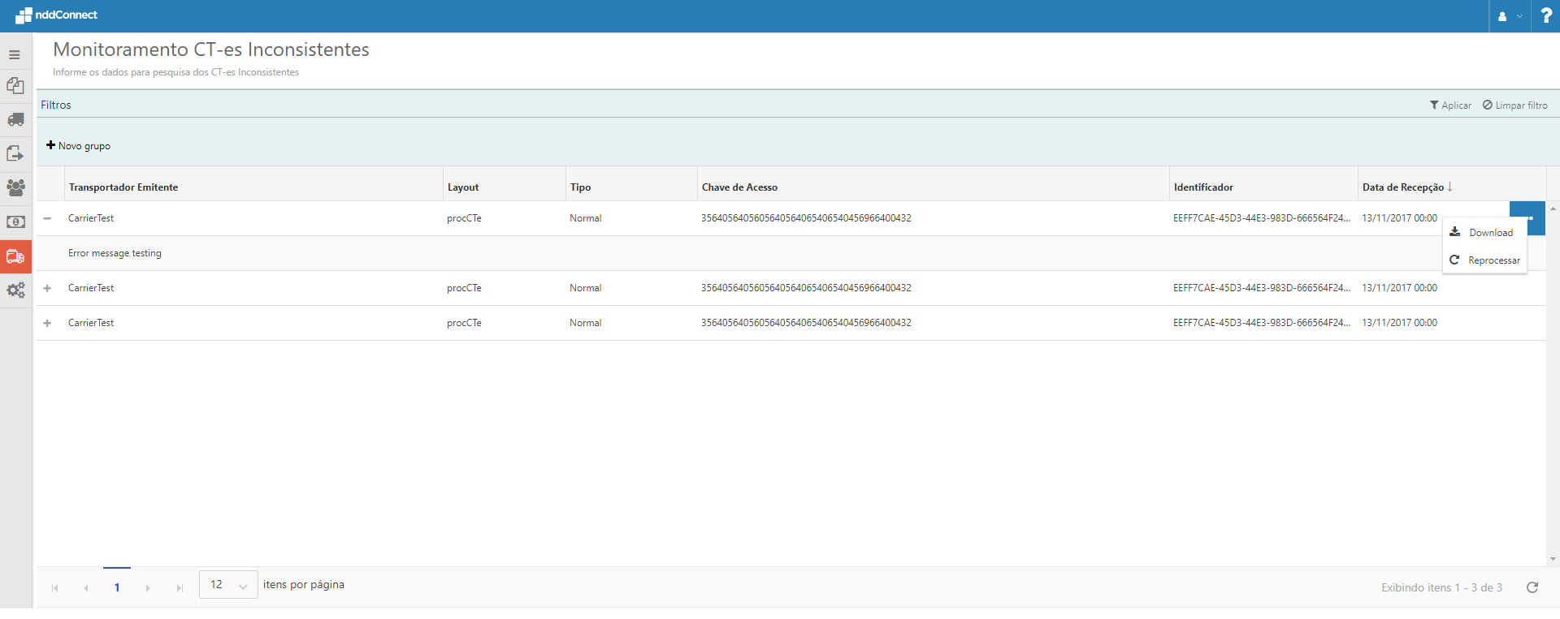1560x619 pixels.
Task: Add a filter group with Novo grupo
Action: click(79, 146)
